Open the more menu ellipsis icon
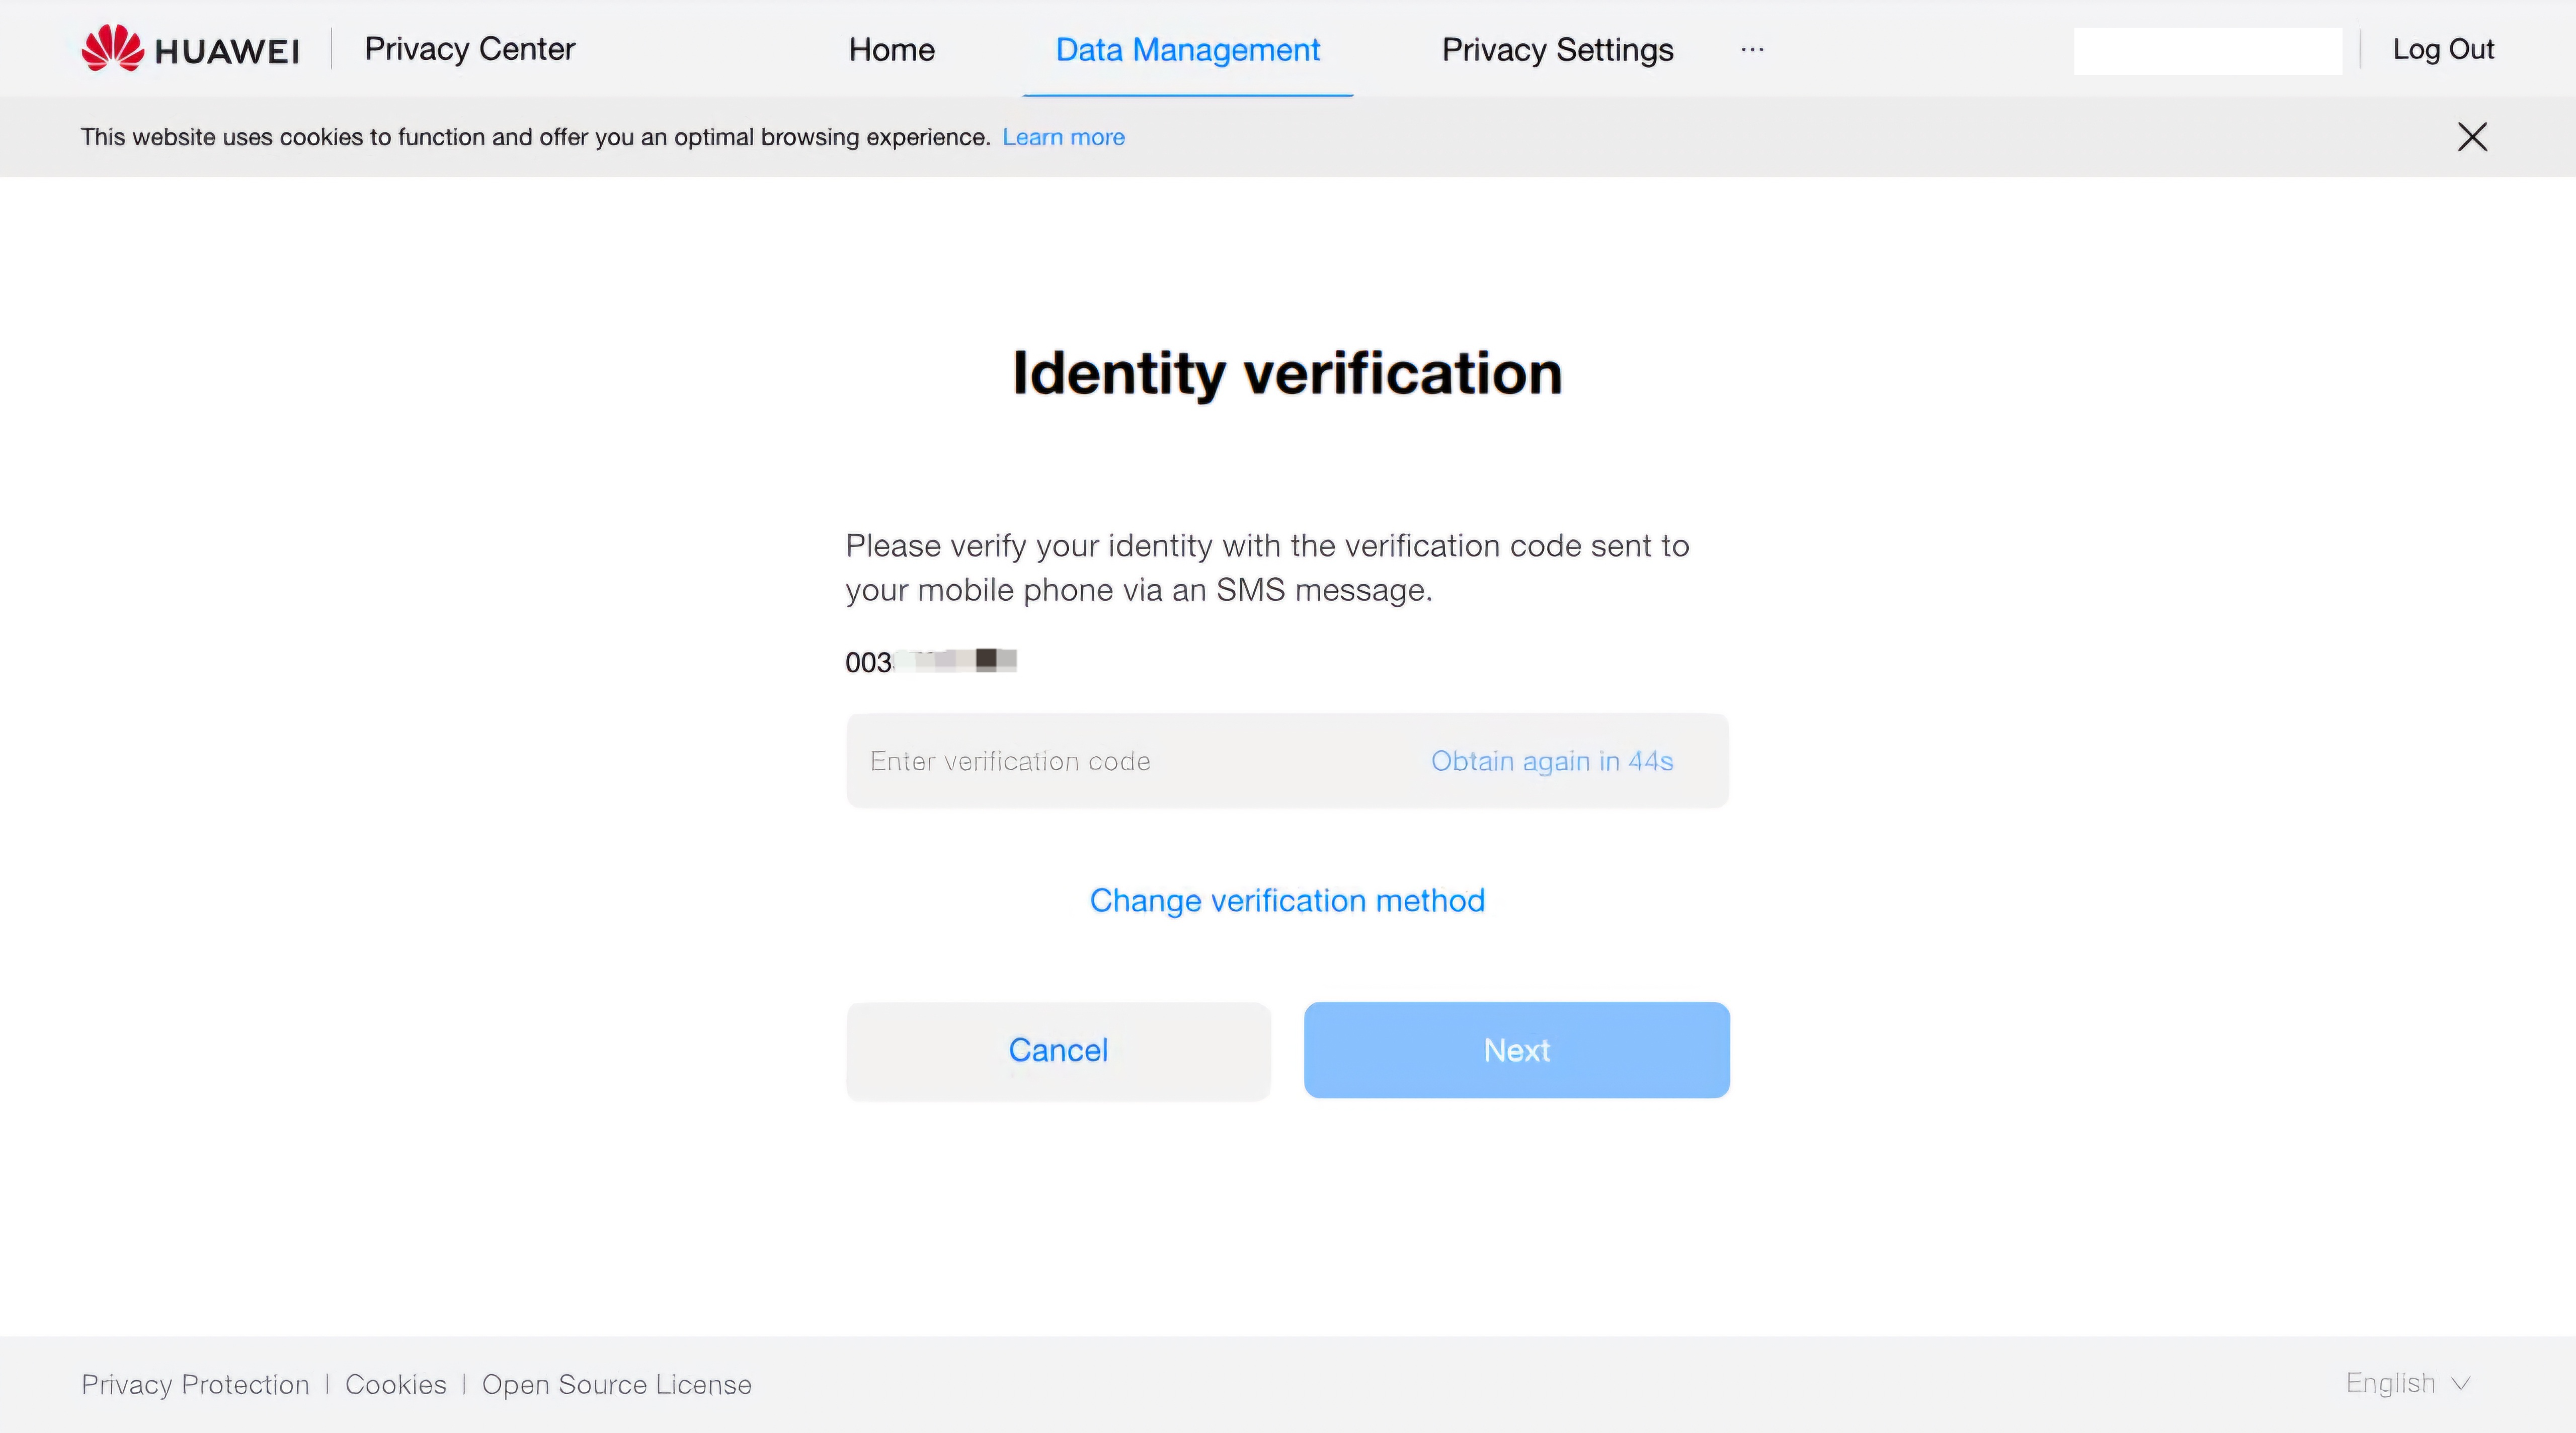Screen dimensions: 2576x1433 pyautogui.click(x=1752, y=49)
